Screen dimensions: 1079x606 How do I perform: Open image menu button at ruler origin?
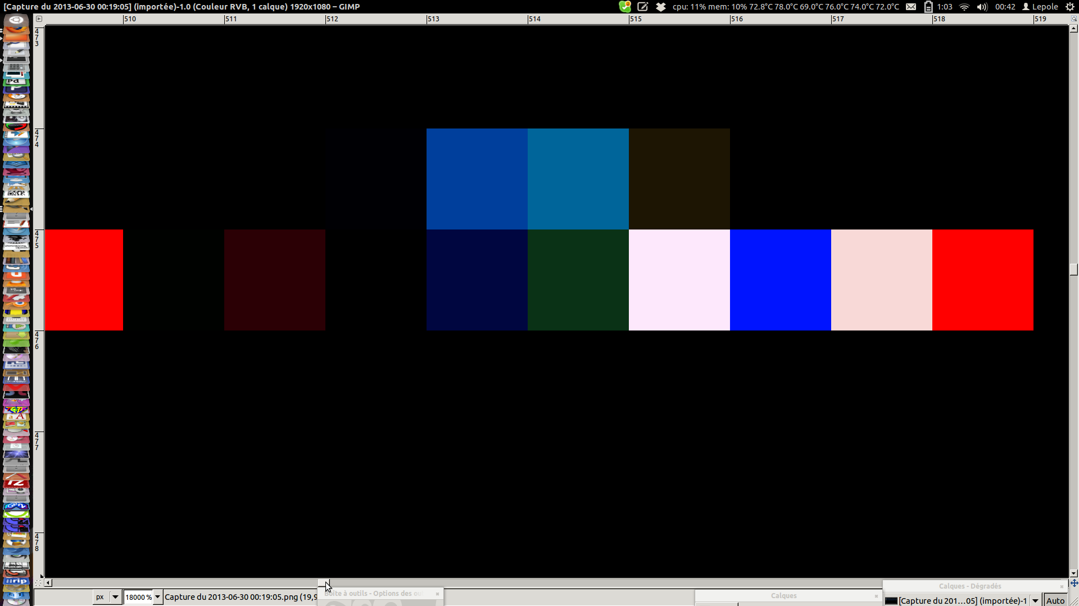(x=39, y=19)
